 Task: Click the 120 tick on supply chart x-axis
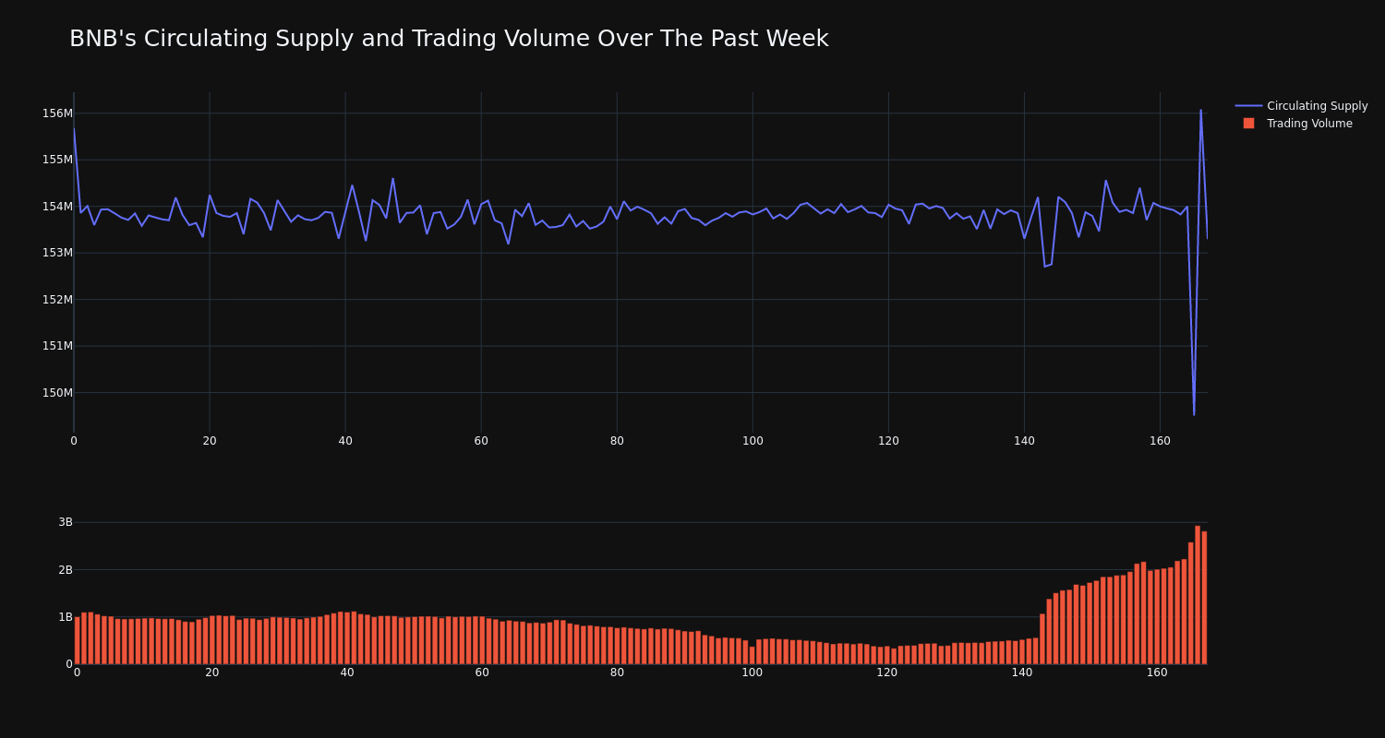coord(888,441)
